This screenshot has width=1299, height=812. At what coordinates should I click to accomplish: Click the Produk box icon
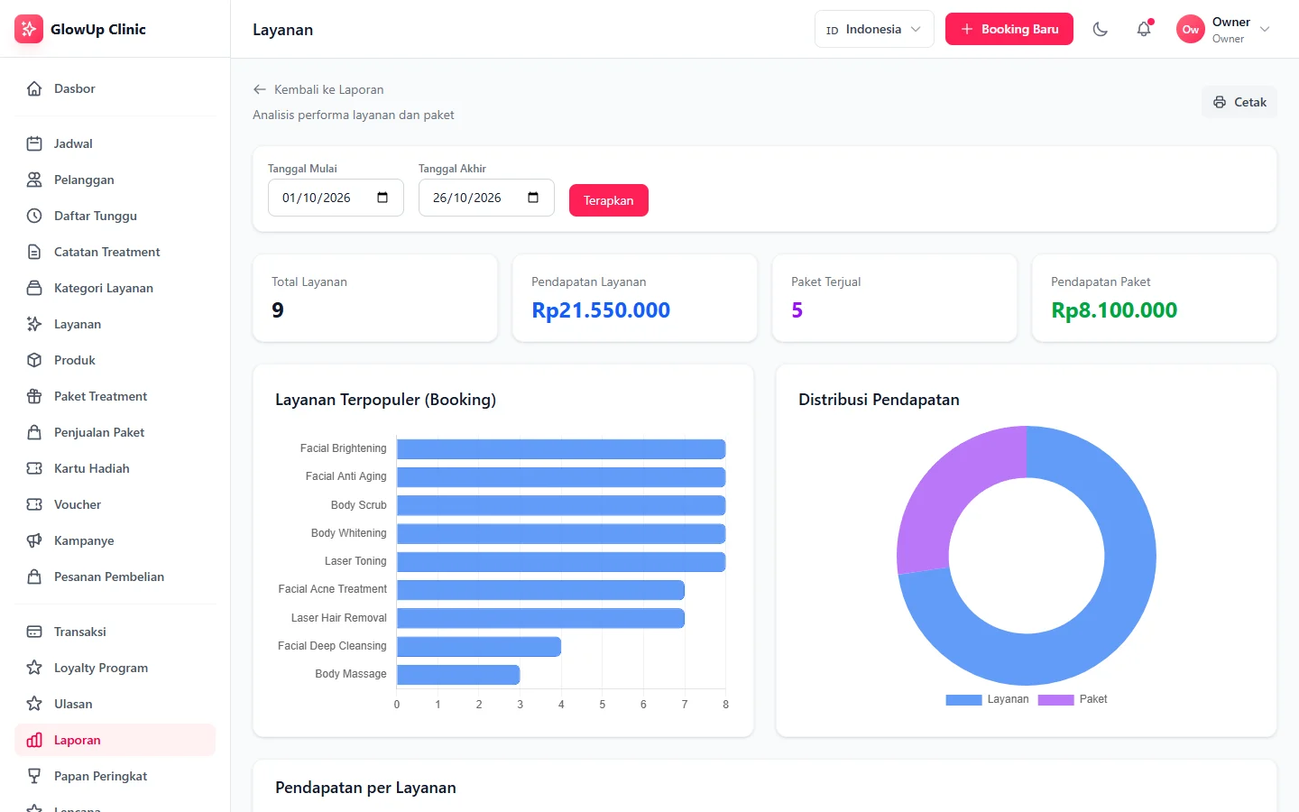pos(34,360)
